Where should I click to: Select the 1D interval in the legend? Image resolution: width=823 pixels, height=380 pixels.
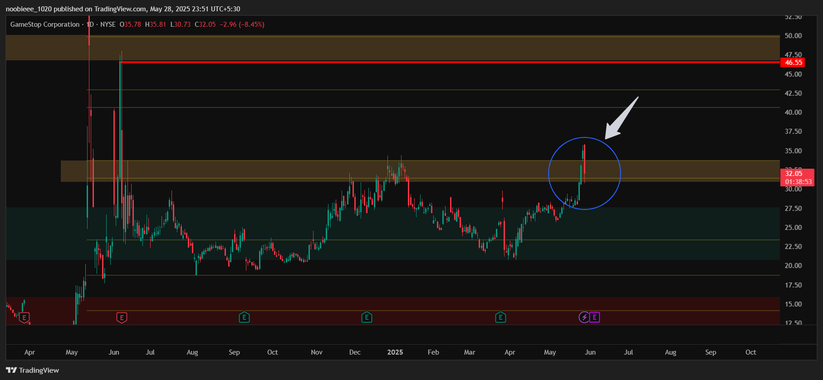(x=90, y=24)
